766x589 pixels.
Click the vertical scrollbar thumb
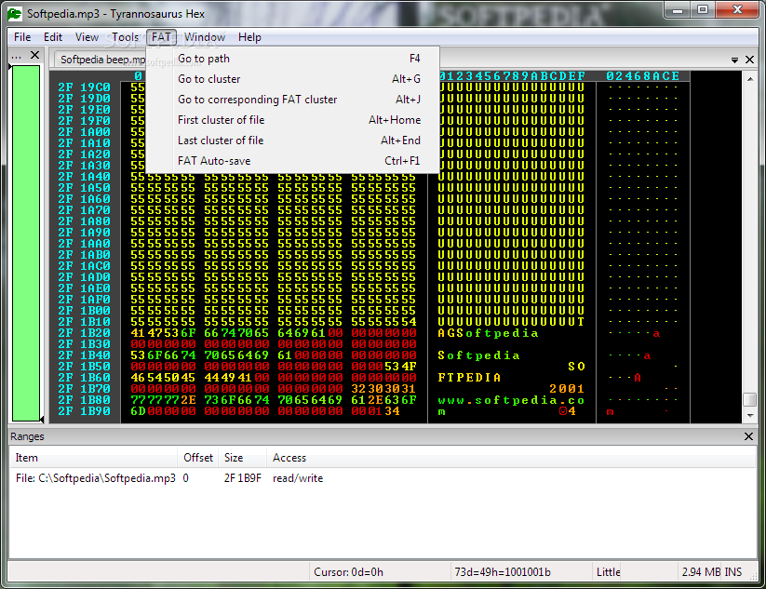[x=749, y=399]
